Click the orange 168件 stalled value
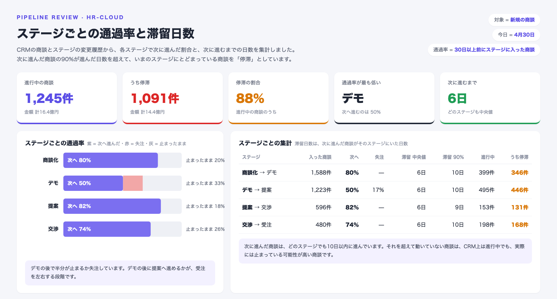Screen dimensions: 557x299 click(520, 225)
